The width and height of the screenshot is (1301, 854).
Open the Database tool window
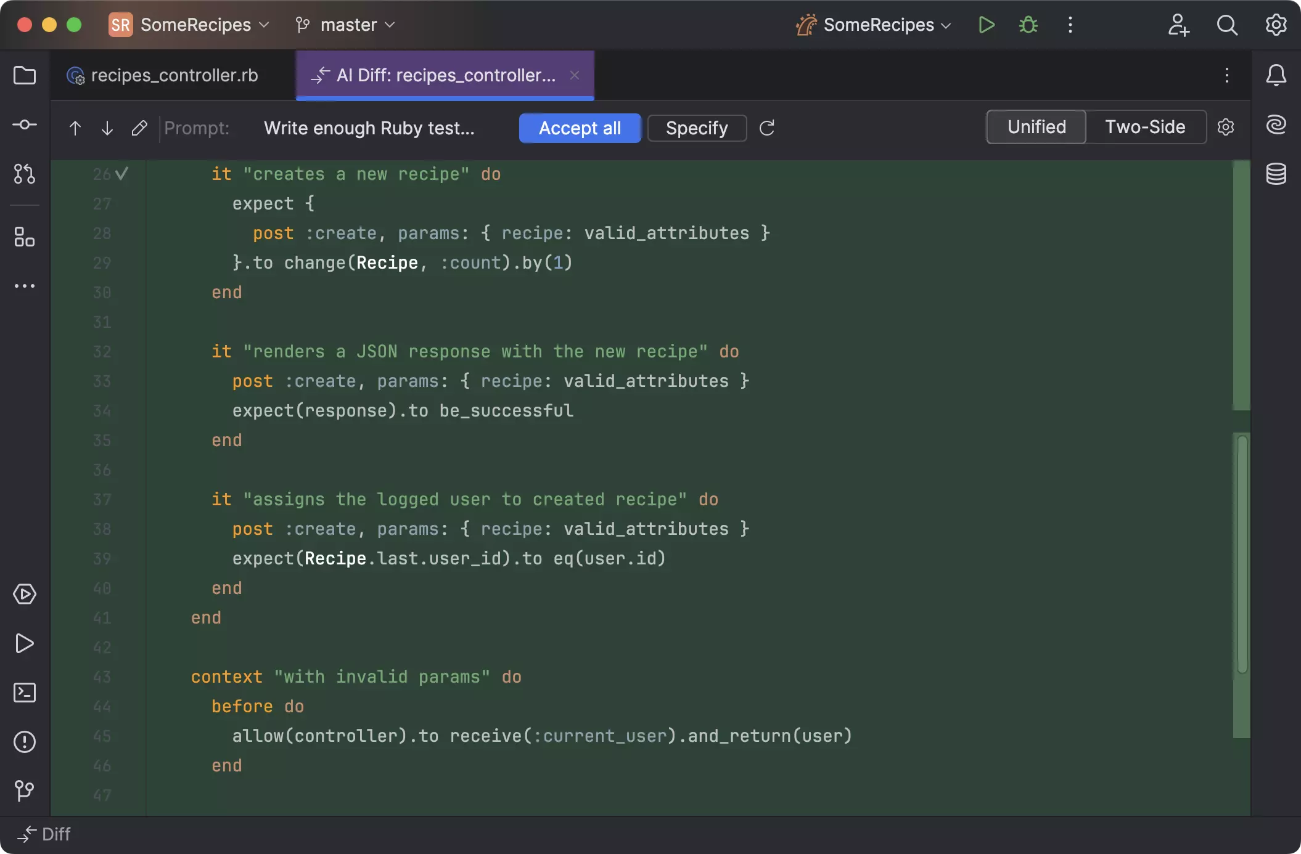click(1276, 174)
